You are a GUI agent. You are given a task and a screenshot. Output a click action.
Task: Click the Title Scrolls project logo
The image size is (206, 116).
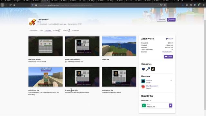pyautogui.click(x=32, y=22)
